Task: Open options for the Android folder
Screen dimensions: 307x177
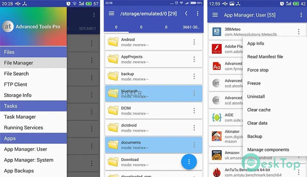Action: pyautogui.click(x=194, y=42)
